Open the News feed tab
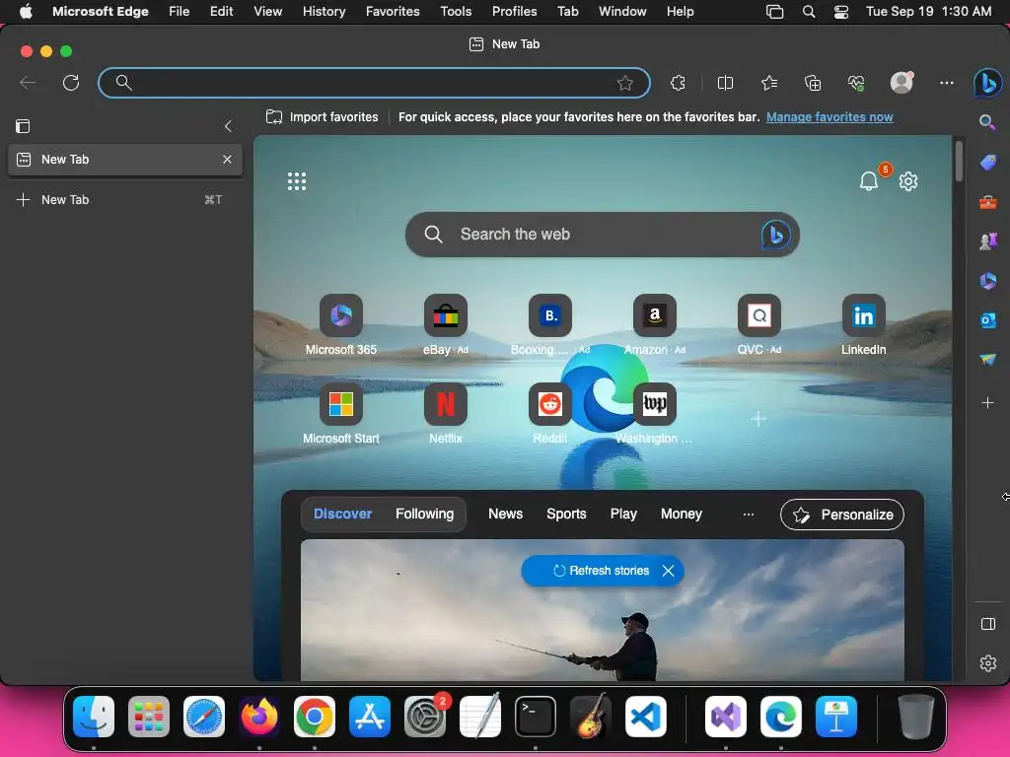Screen dimensions: 1010x757 505,514
